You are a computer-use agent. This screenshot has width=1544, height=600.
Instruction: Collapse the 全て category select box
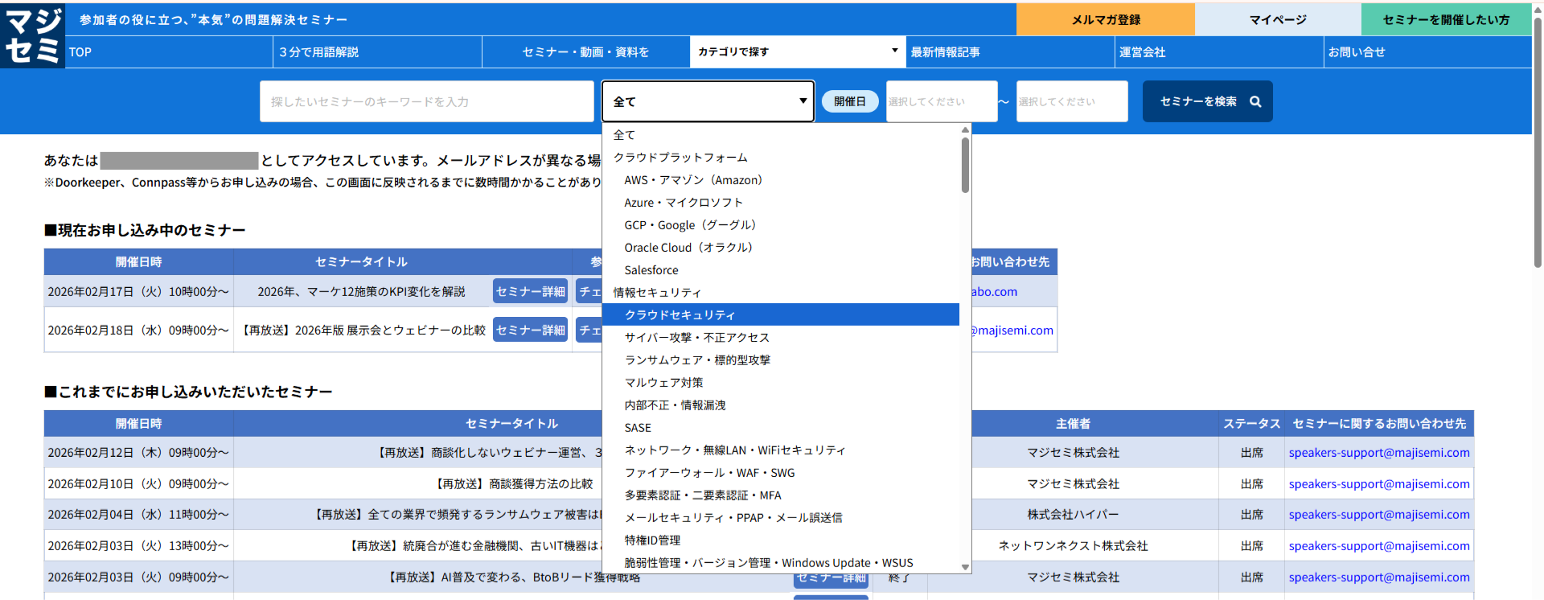click(708, 101)
